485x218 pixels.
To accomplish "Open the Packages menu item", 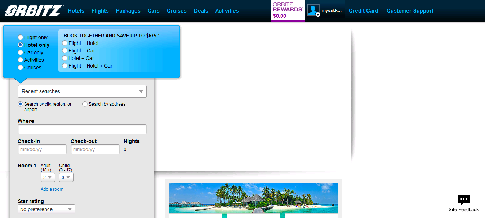I will click(x=128, y=11).
